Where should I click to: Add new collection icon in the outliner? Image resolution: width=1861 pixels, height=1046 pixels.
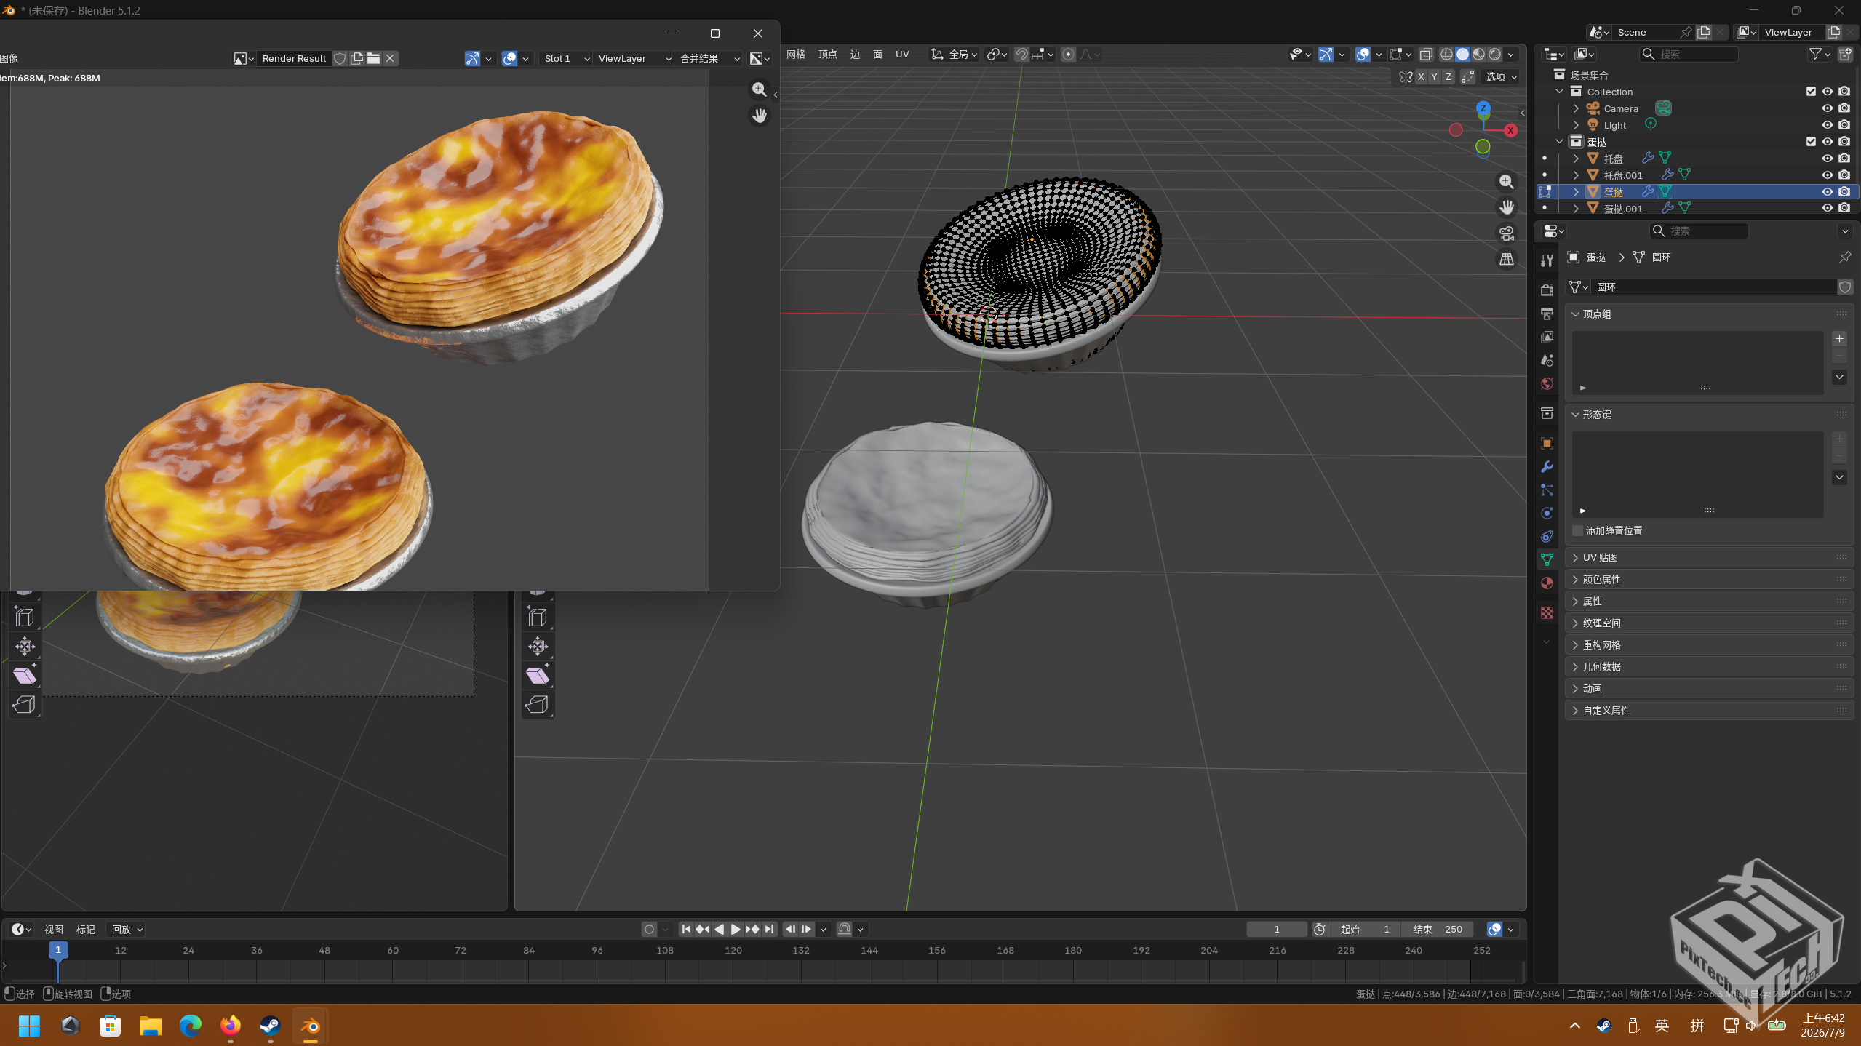[1844, 54]
